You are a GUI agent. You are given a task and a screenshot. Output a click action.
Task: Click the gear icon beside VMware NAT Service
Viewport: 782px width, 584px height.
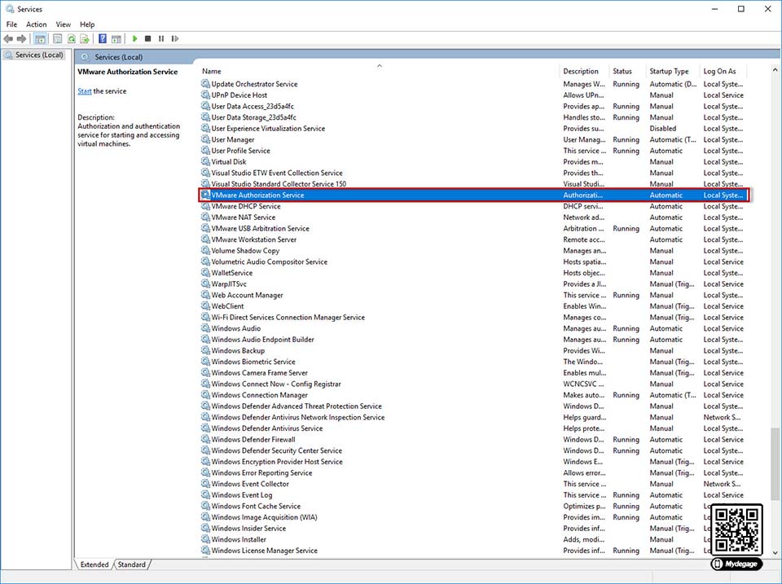click(x=205, y=217)
